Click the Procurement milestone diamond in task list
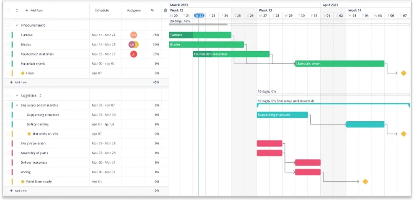This screenshot has height=201, width=414. [23, 73]
